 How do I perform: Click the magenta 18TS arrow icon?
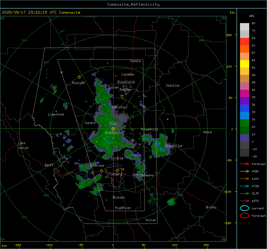[x=244, y=201]
